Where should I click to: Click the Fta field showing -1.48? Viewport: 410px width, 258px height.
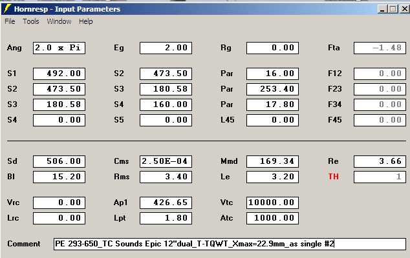click(380, 48)
